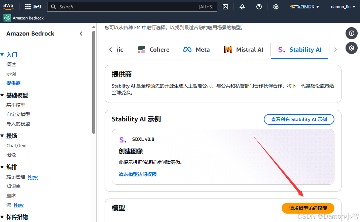Click the Meta infinity logo
Viewport: 360px width, 222px height.
point(187,50)
